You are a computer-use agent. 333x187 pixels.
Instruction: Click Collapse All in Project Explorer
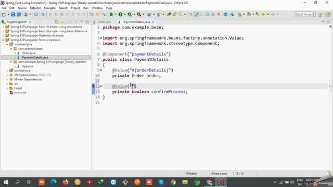click(57, 22)
